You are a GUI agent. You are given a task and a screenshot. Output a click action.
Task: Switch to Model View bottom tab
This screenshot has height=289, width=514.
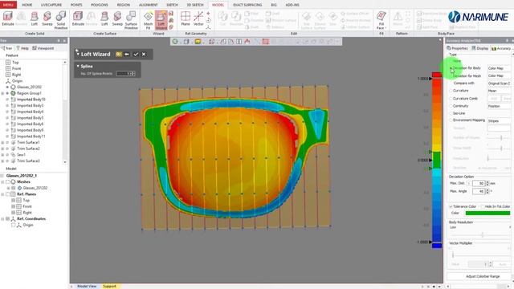87,286
